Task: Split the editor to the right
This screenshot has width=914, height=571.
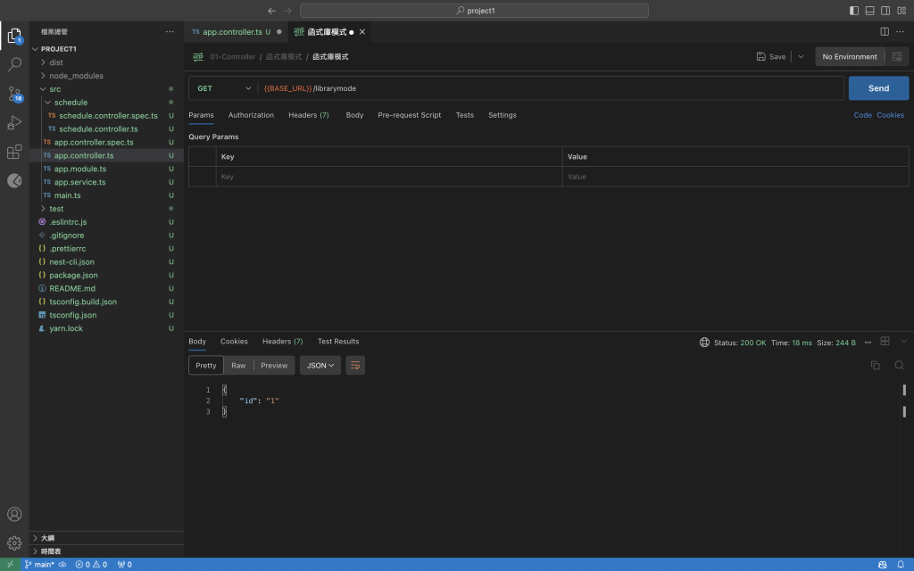Action: [885, 31]
